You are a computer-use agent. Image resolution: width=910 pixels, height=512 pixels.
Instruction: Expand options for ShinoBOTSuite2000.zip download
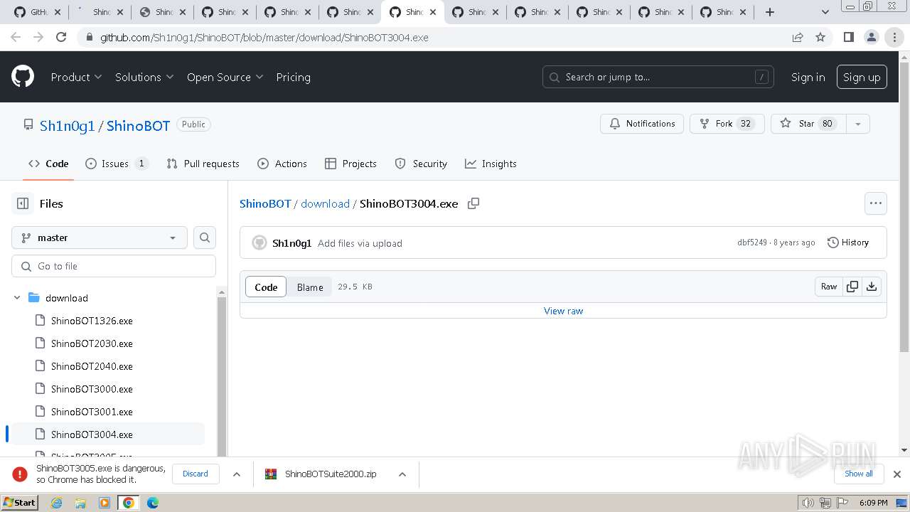coord(402,474)
